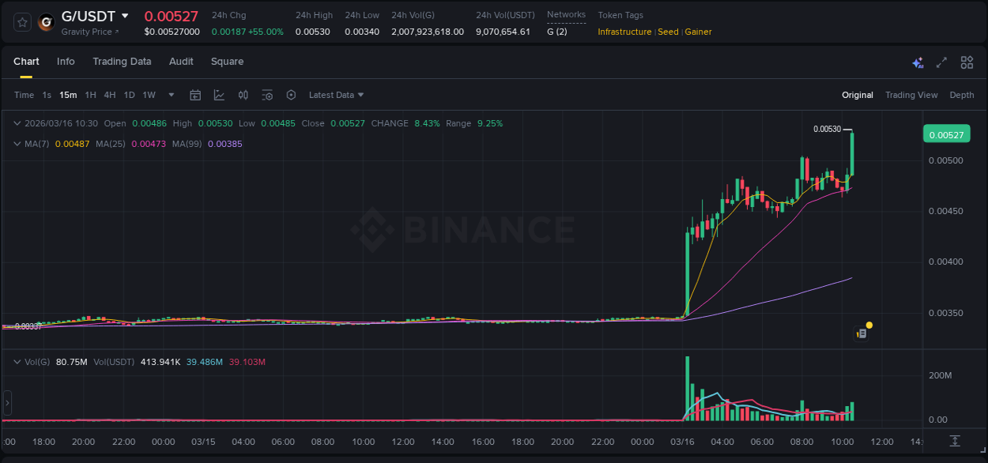The width and height of the screenshot is (988, 463).
Task: Click the indicator comparison candles icon
Action: [243, 95]
